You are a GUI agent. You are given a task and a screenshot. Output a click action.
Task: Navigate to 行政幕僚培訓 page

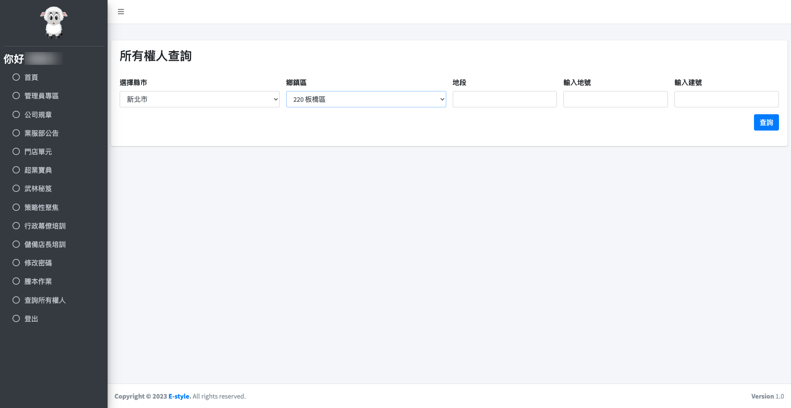45,226
